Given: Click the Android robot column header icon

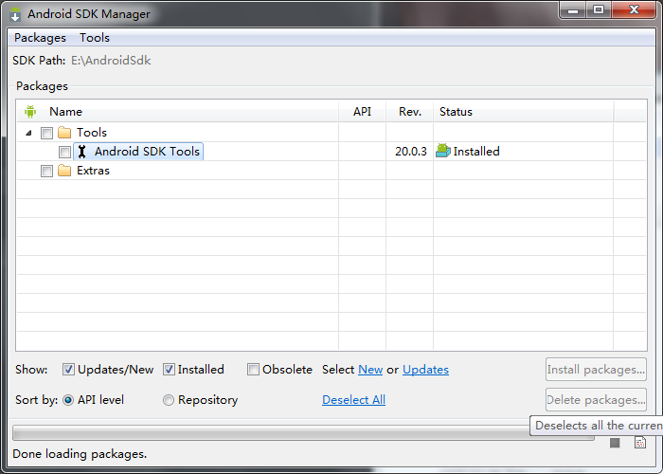Looking at the screenshot, I should [30, 112].
